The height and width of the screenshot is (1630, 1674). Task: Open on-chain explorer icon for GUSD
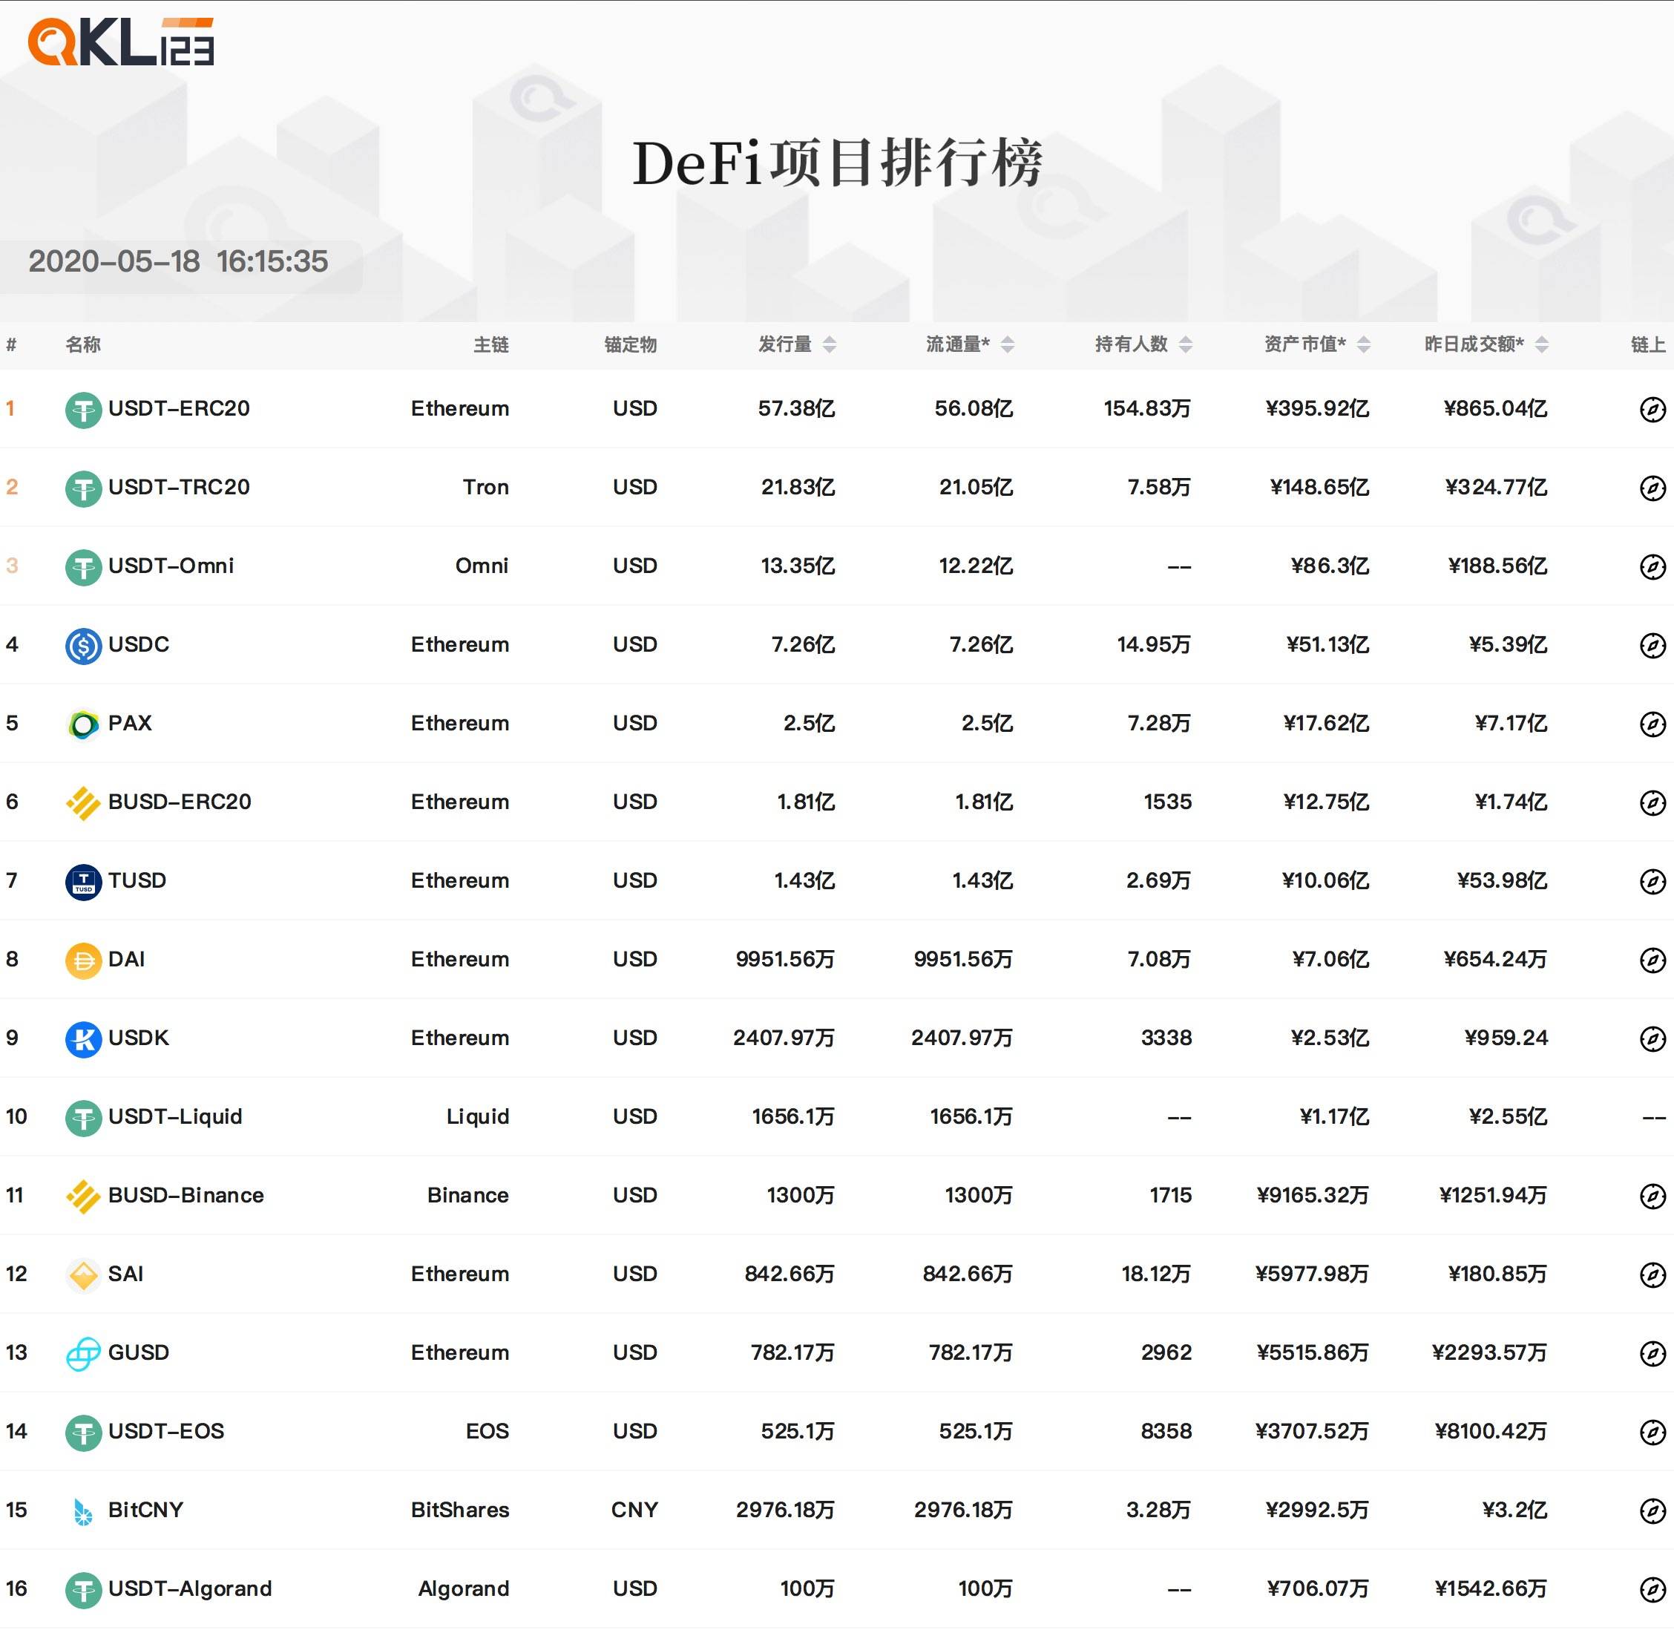pyautogui.click(x=1652, y=1353)
